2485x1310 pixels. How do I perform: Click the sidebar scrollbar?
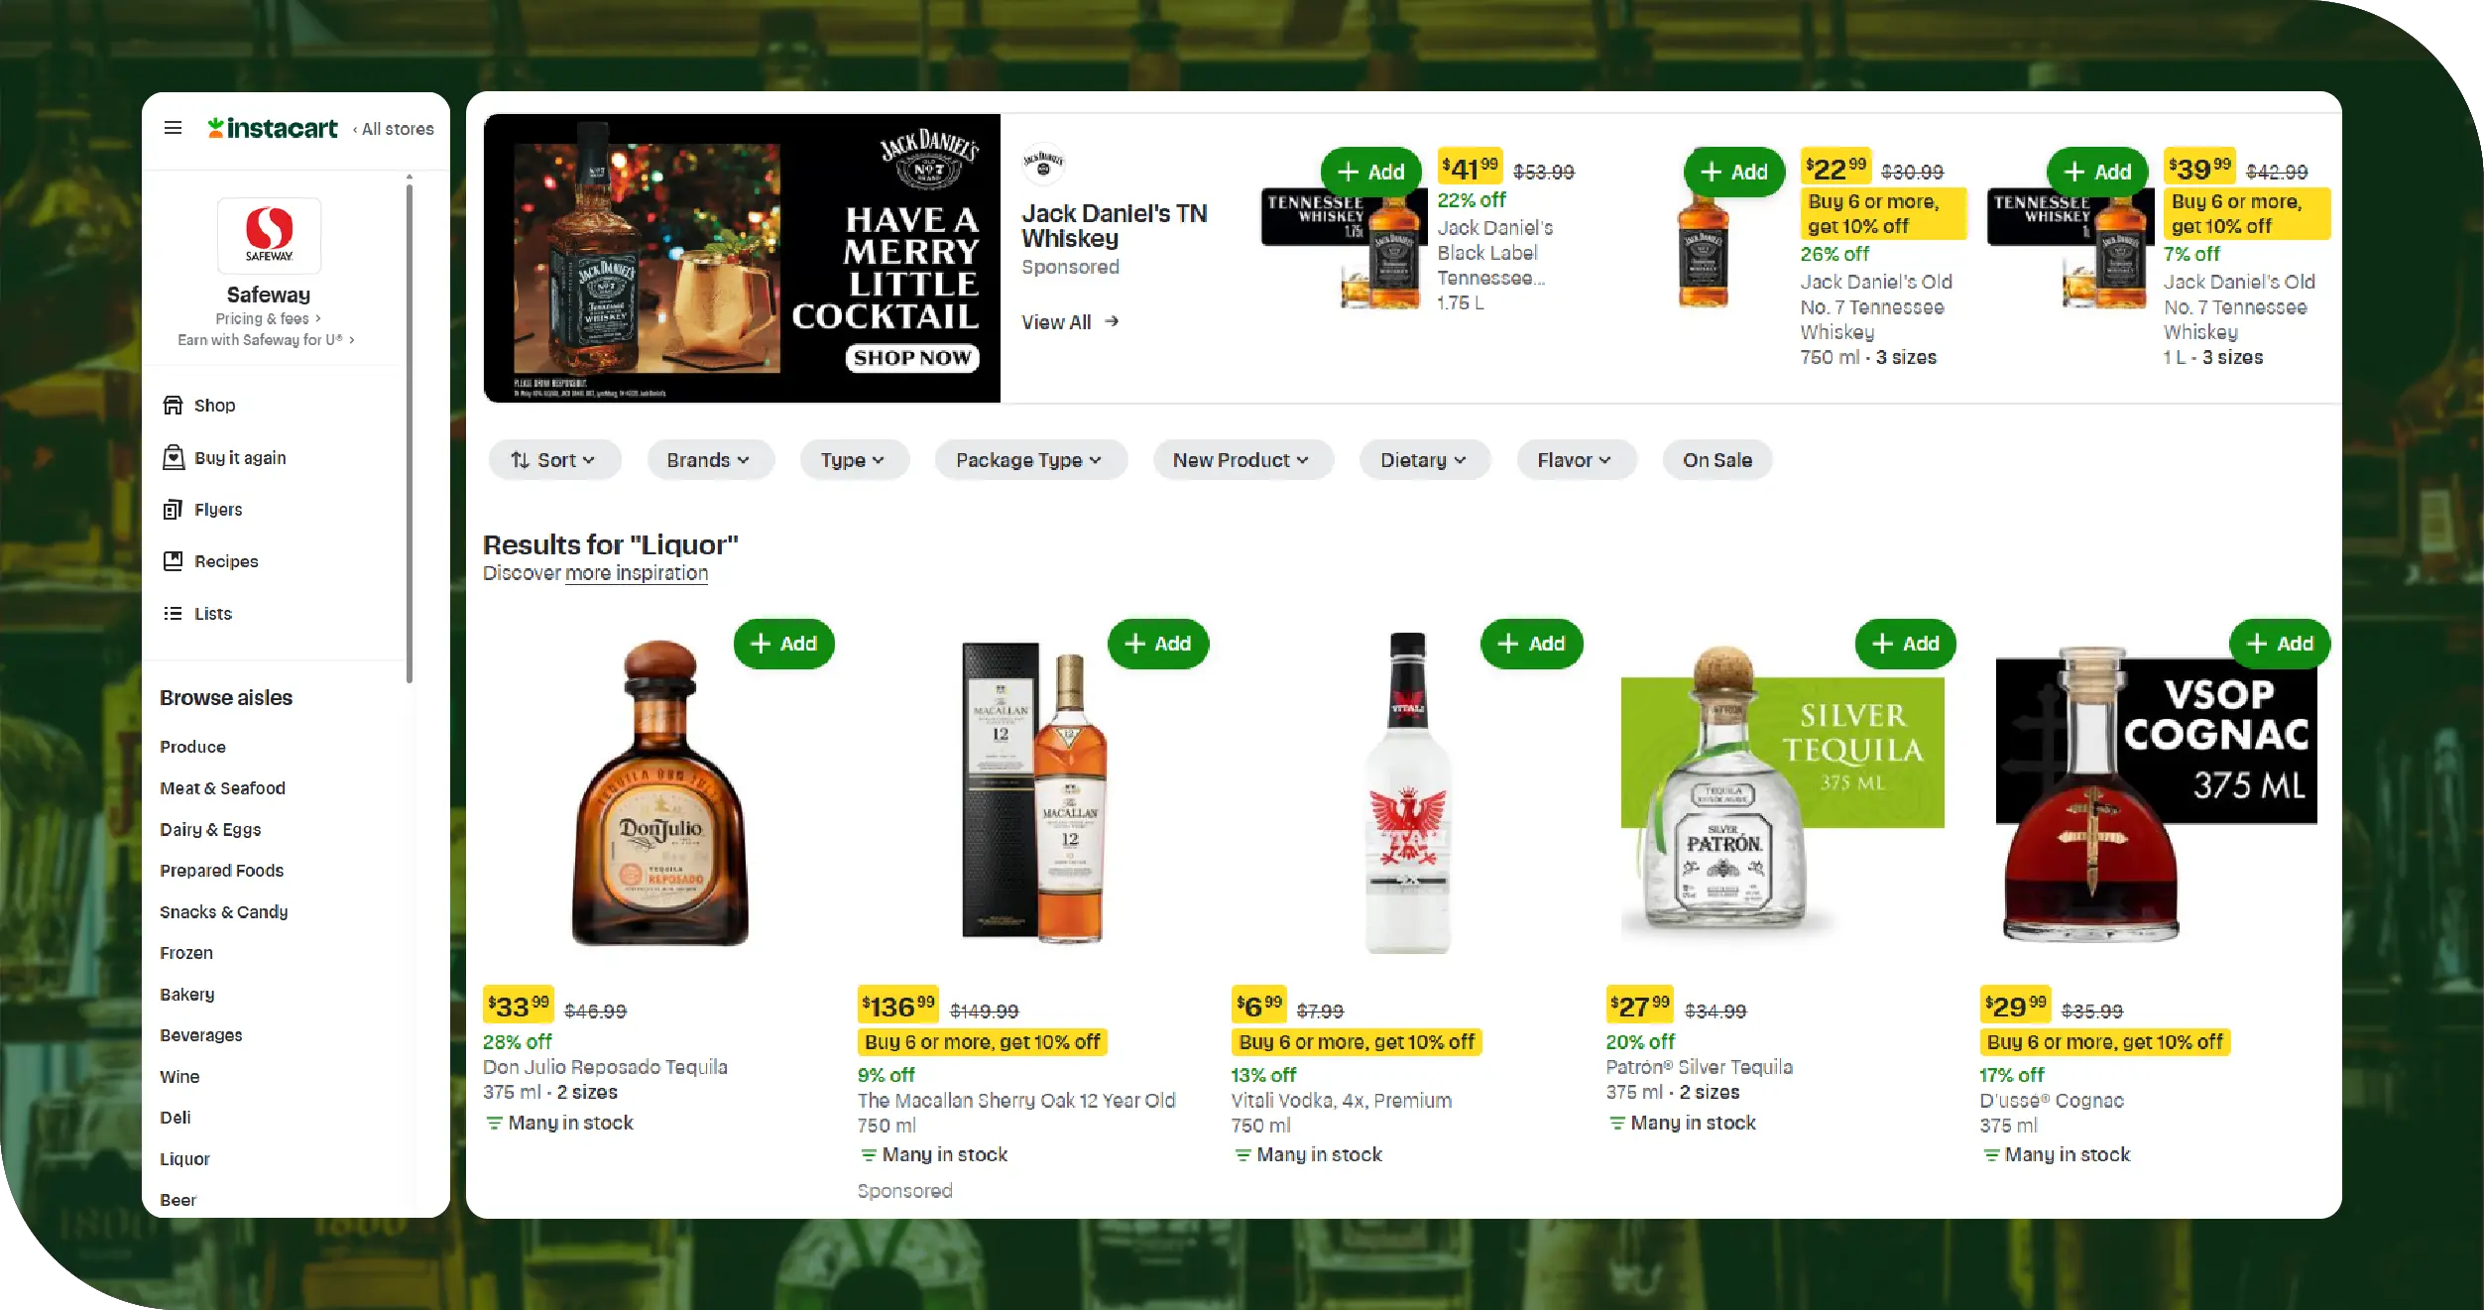[409, 428]
